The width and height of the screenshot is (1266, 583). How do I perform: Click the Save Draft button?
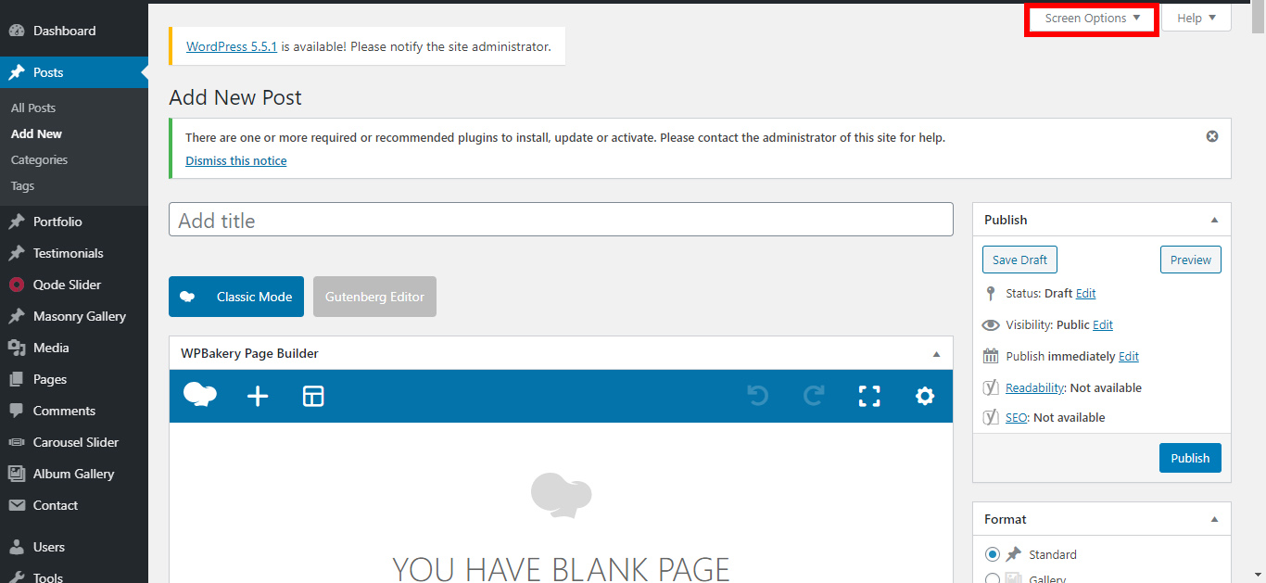coord(1019,260)
